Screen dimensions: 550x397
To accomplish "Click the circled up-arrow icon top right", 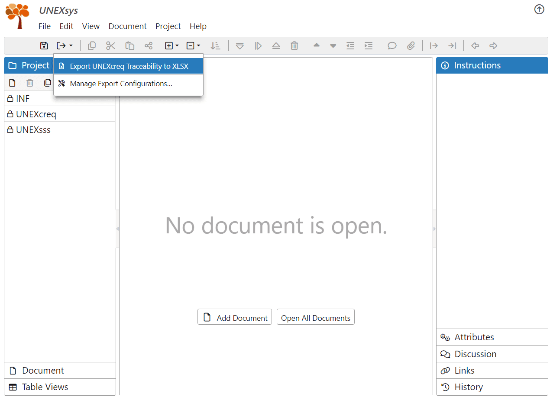I will 539,9.
